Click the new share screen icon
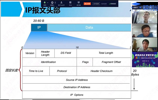This screenshot has width=158, height=100. point(78,3)
